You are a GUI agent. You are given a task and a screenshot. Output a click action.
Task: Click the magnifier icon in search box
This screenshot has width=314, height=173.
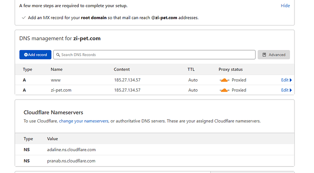pos(58,55)
